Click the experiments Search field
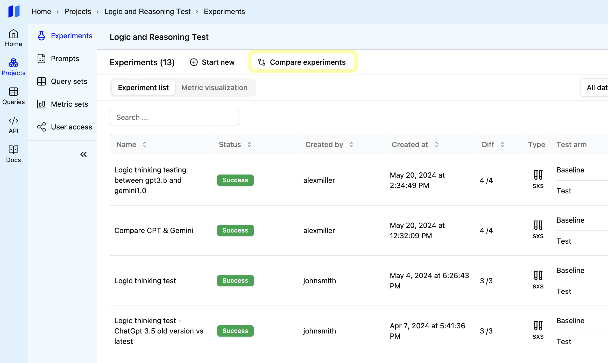Viewport: 608px width, 363px height. pyautogui.click(x=174, y=117)
